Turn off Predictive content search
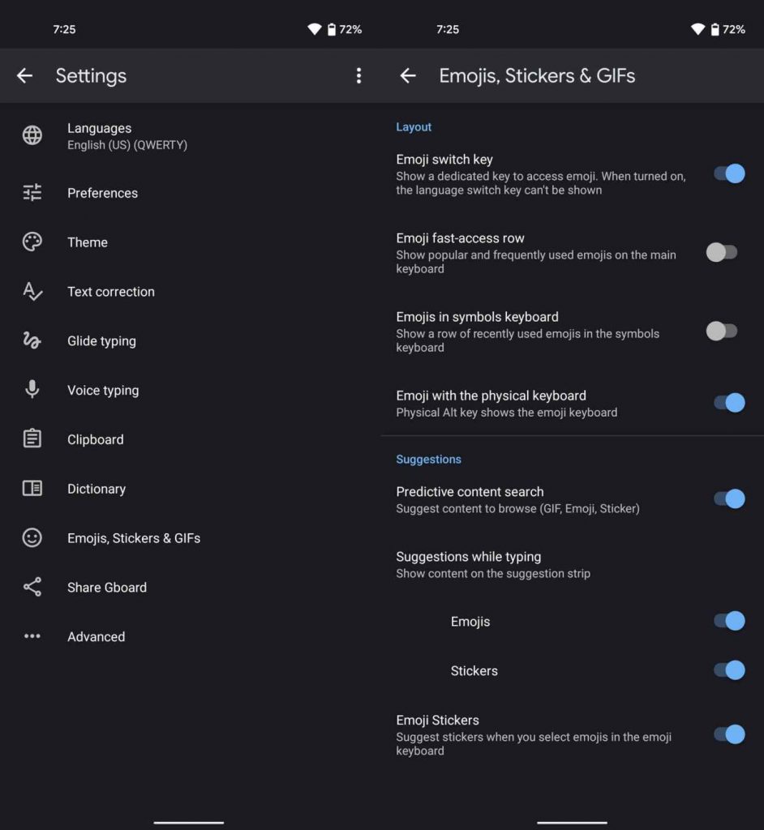Viewport: 764px width, 830px height. pyautogui.click(x=728, y=498)
